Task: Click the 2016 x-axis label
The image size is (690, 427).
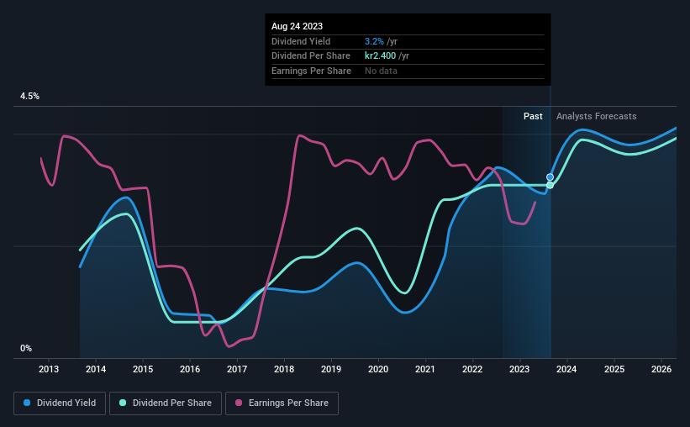Action: pos(190,369)
